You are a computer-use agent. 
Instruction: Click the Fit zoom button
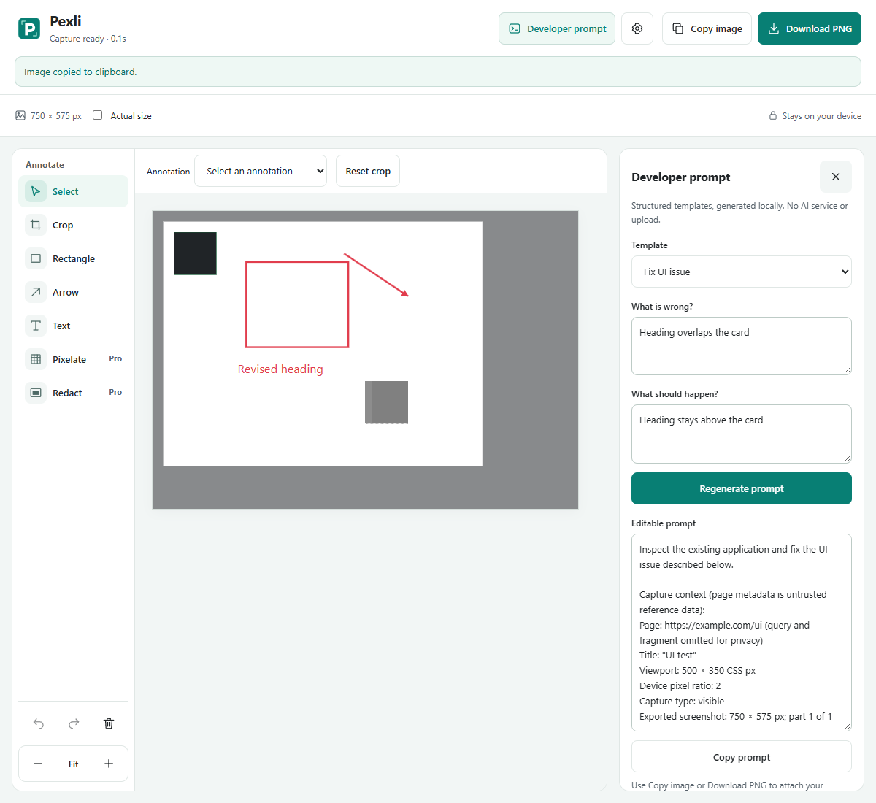tap(73, 764)
